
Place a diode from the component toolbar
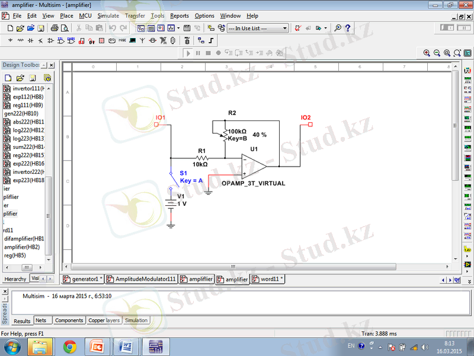click(x=31, y=40)
